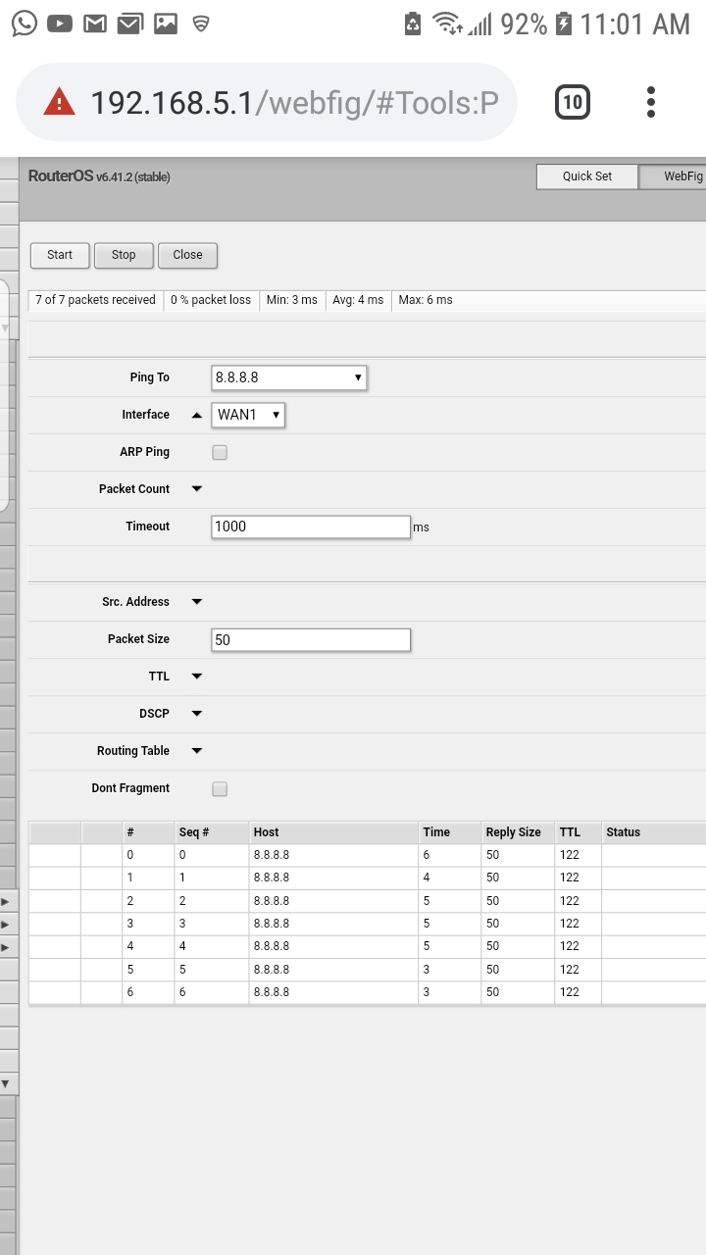Expand the Routing Table field

pos(196,751)
